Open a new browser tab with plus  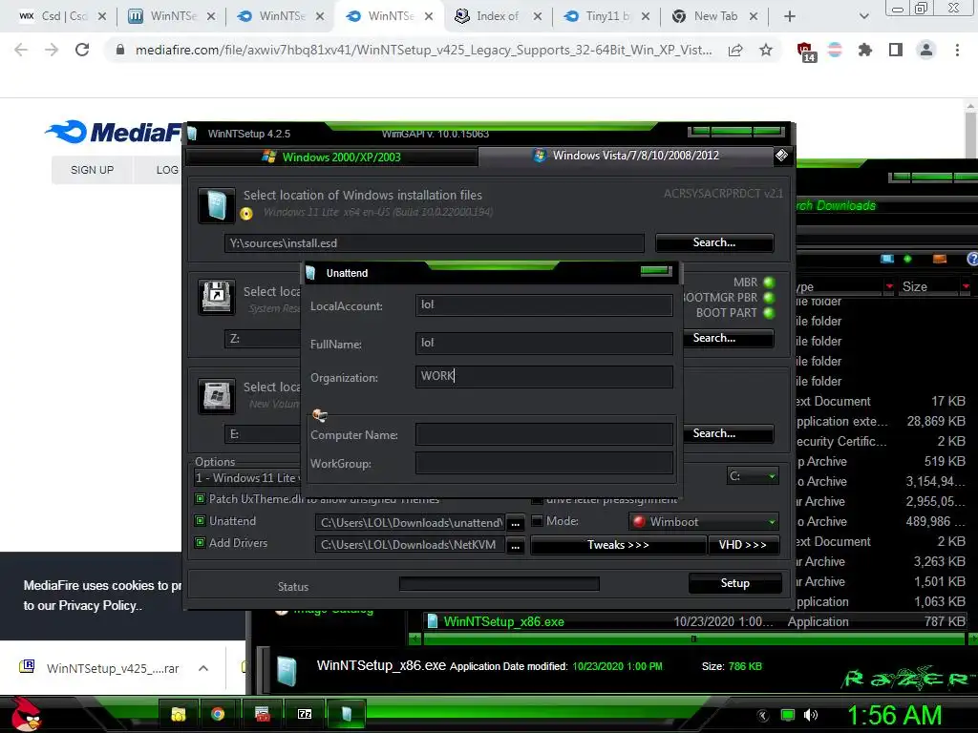(790, 16)
